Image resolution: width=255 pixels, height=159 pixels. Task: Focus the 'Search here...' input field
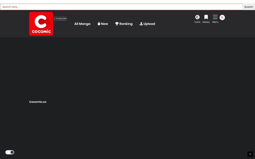click(121, 7)
